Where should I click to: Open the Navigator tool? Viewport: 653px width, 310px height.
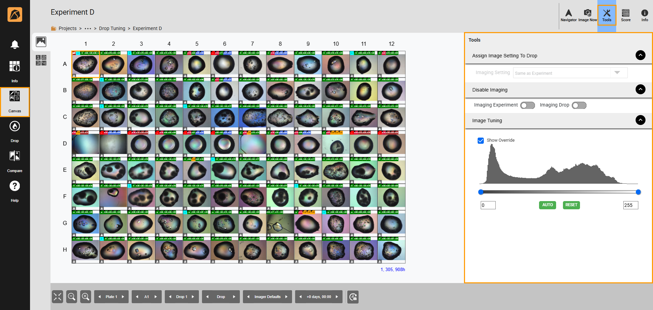[x=568, y=15]
